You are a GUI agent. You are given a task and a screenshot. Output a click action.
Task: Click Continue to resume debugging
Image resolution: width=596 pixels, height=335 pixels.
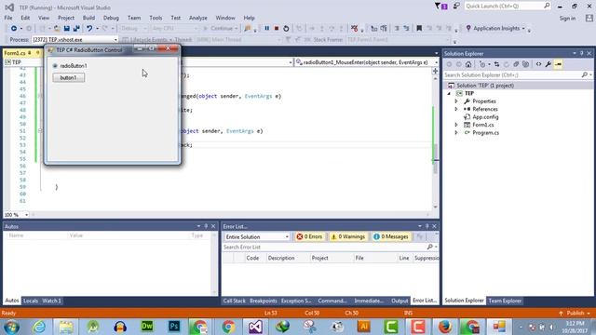(221, 28)
